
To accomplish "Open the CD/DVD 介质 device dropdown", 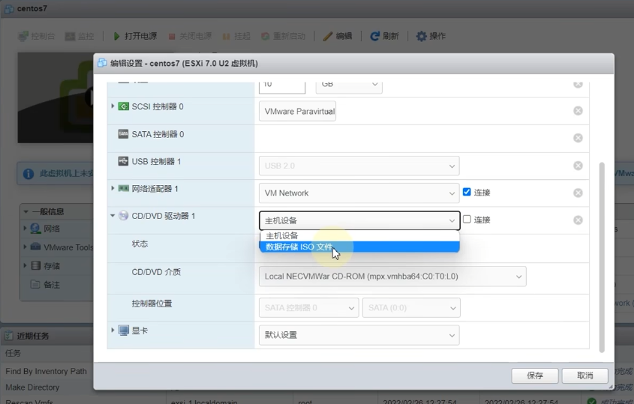I will pyautogui.click(x=392, y=276).
